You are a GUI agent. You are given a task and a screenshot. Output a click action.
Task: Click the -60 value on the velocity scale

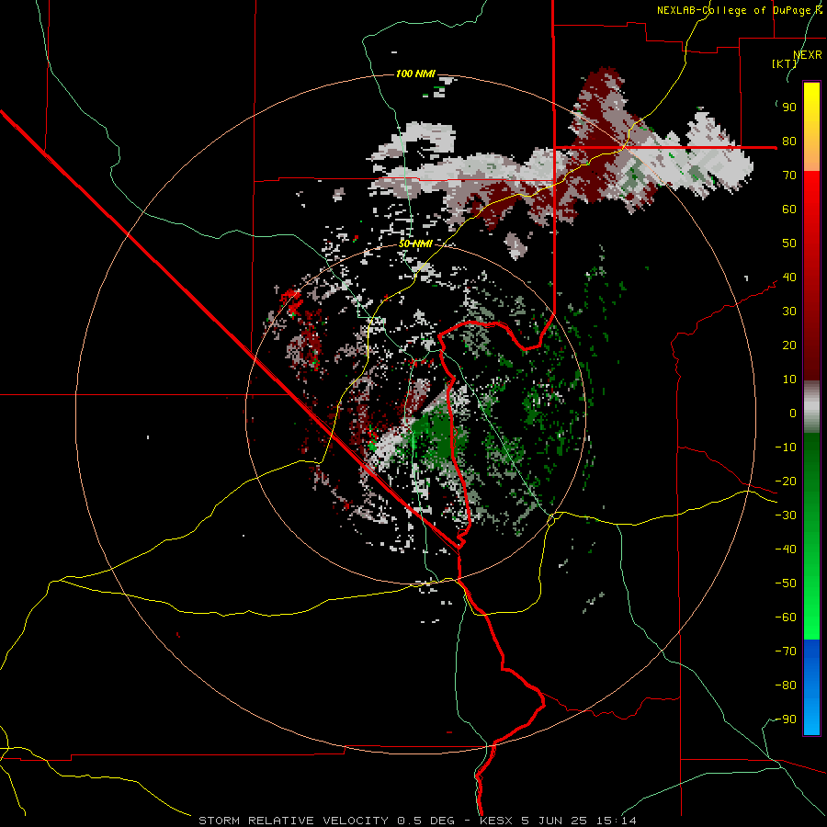pos(786,617)
